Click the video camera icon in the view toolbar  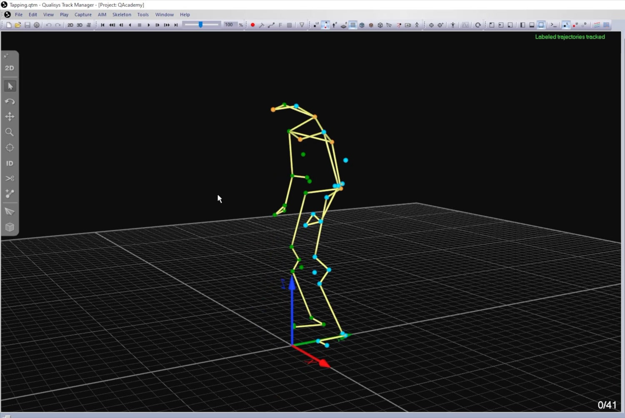pyautogui.click(x=408, y=25)
